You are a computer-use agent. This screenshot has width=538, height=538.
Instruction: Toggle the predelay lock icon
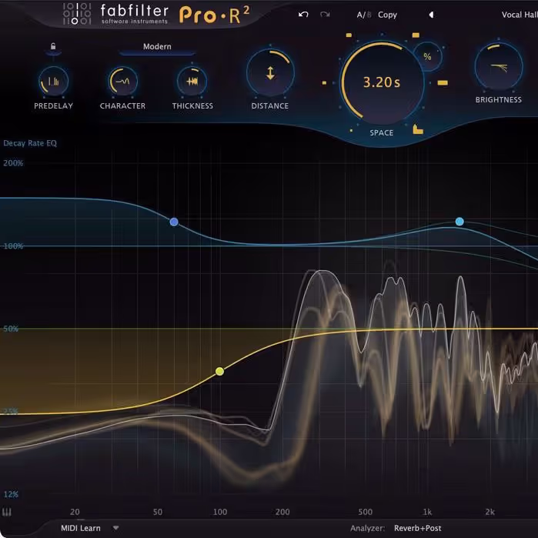click(x=53, y=47)
